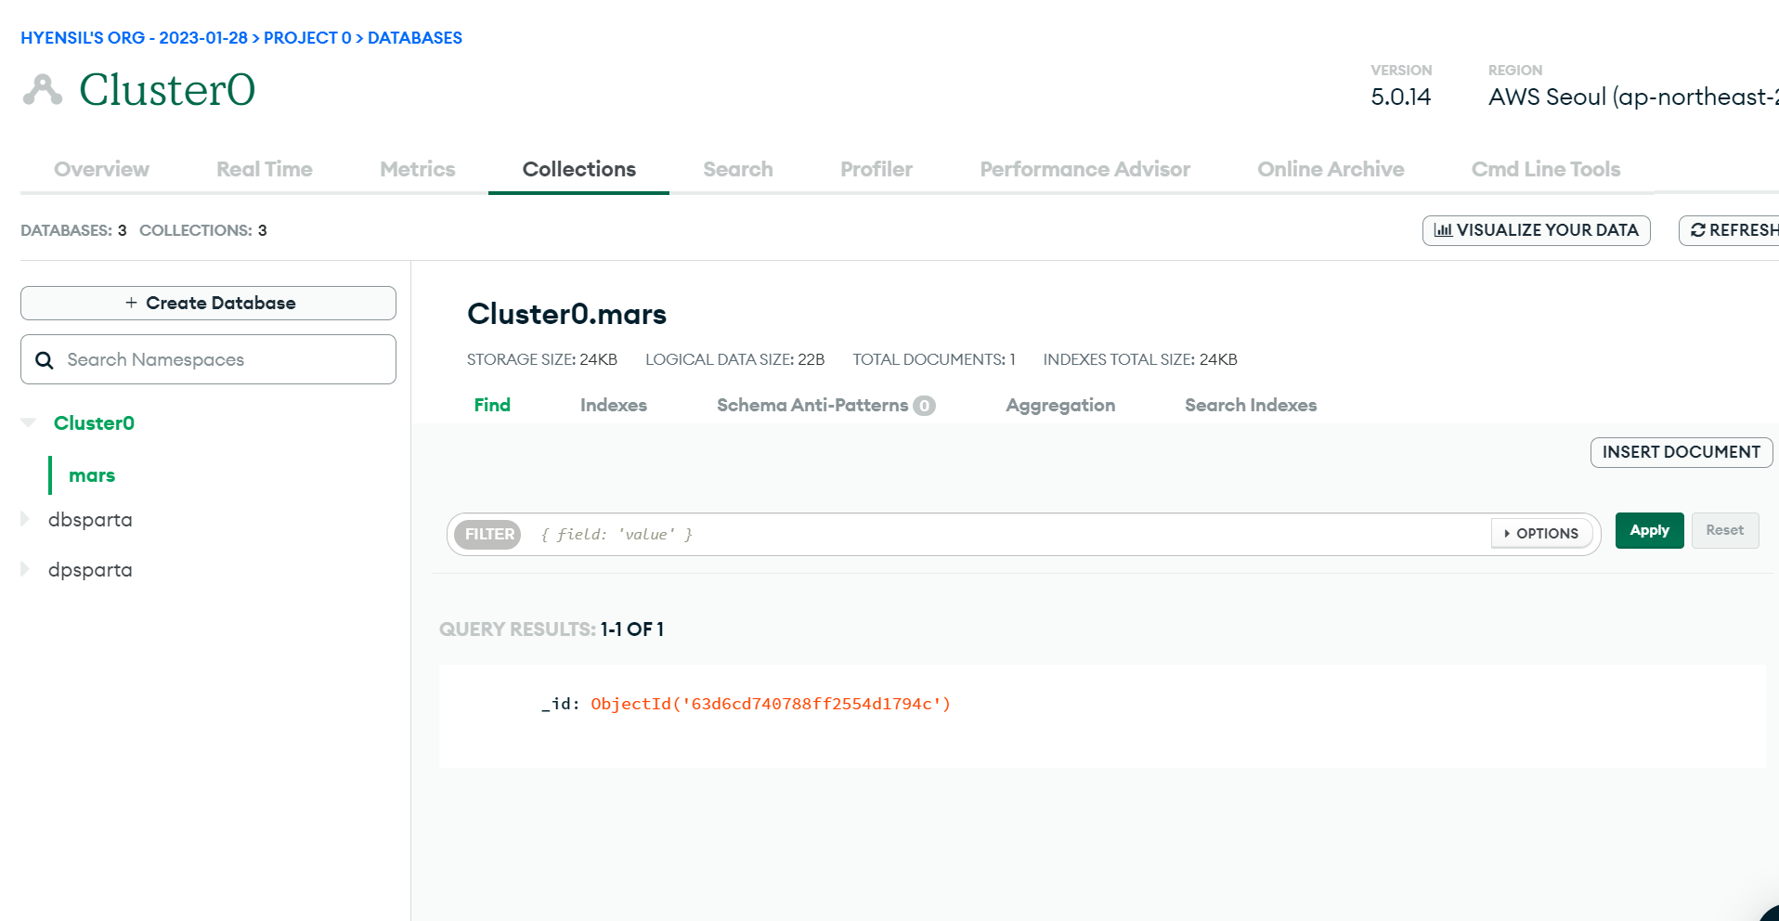Reset the query filter
This screenshot has height=921, width=1779.
tap(1725, 530)
